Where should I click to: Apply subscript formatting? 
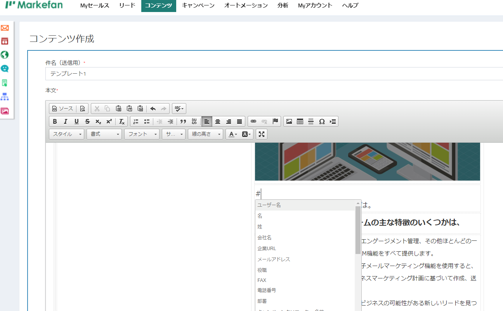(98, 121)
